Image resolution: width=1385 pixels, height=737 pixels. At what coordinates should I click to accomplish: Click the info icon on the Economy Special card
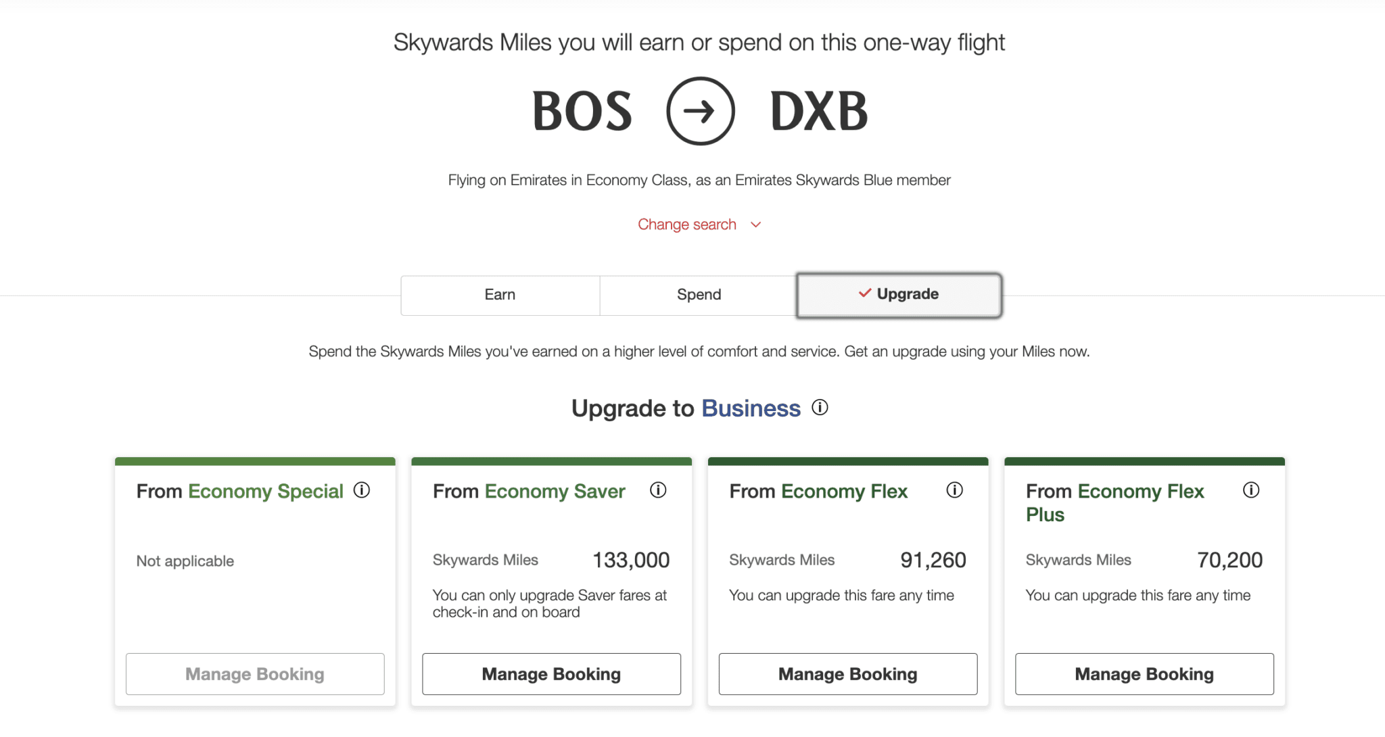click(362, 491)
